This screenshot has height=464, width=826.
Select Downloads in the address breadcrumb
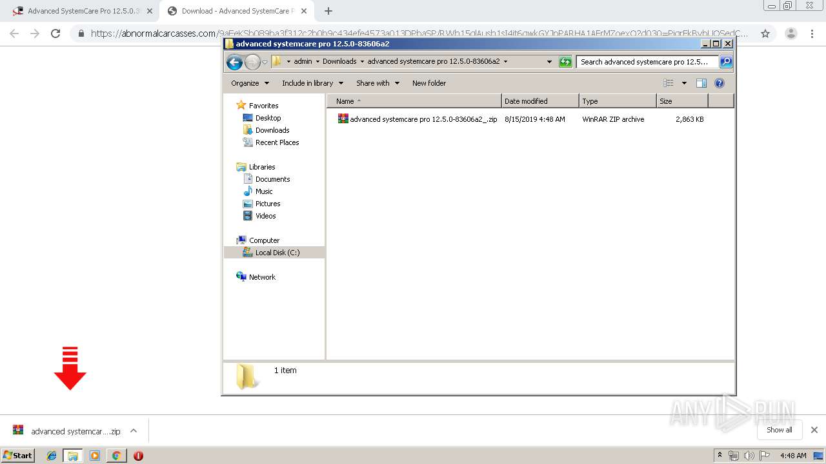coord(339,62)
